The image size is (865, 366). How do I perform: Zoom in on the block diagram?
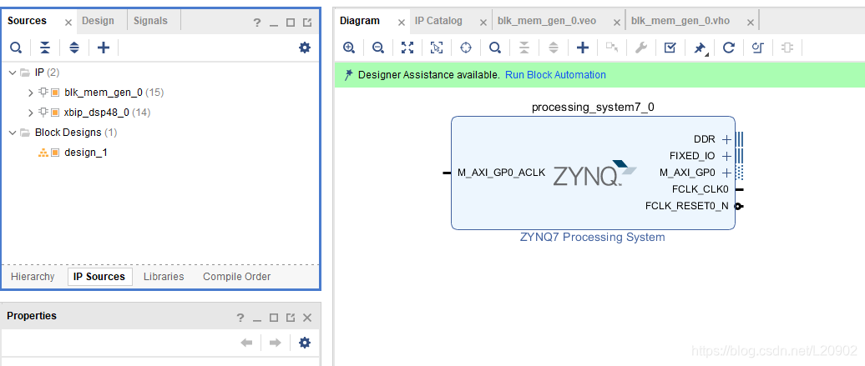[x=349, y=48]
